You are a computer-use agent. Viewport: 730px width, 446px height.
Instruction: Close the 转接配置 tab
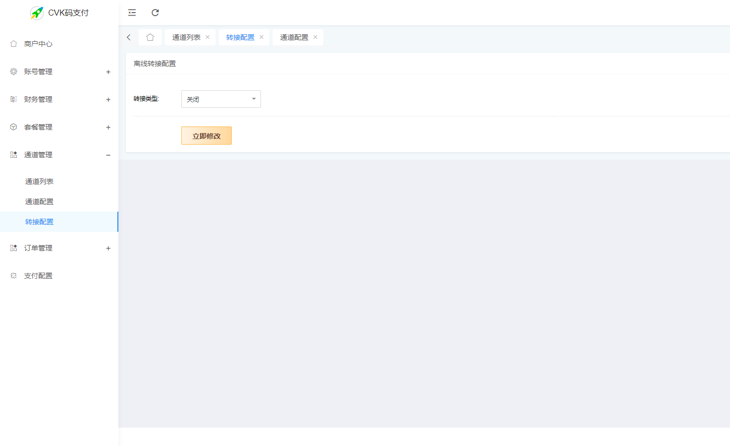261,37
